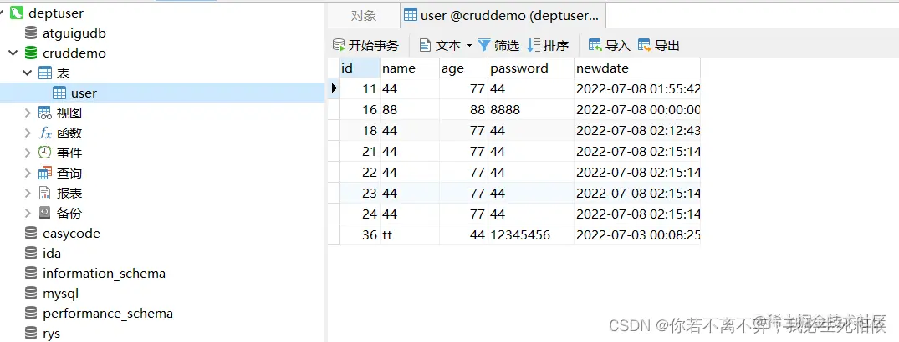Select the user table tree item

coord(163,93)
